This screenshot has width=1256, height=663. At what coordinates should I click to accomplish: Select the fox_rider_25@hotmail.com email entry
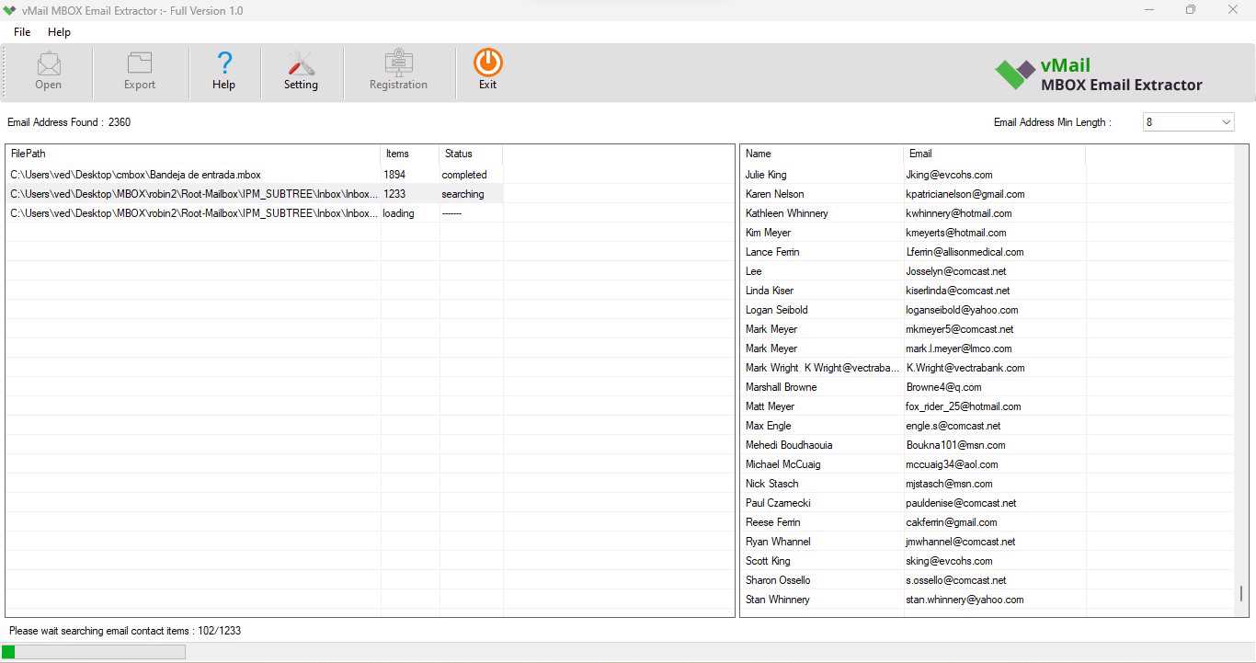(x=963, y=406)
